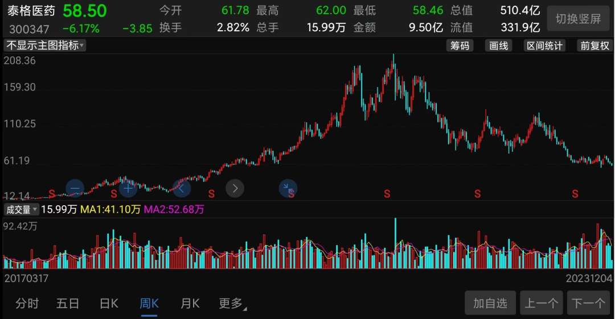The width and height of the screenshot is (615, 319).
Task: Click the red S marker below the price peak
Action: point(387,193)
